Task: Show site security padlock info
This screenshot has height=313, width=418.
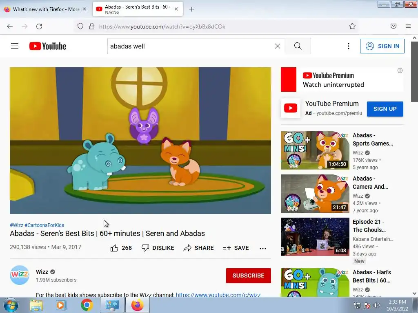Action: coord(92,26)
